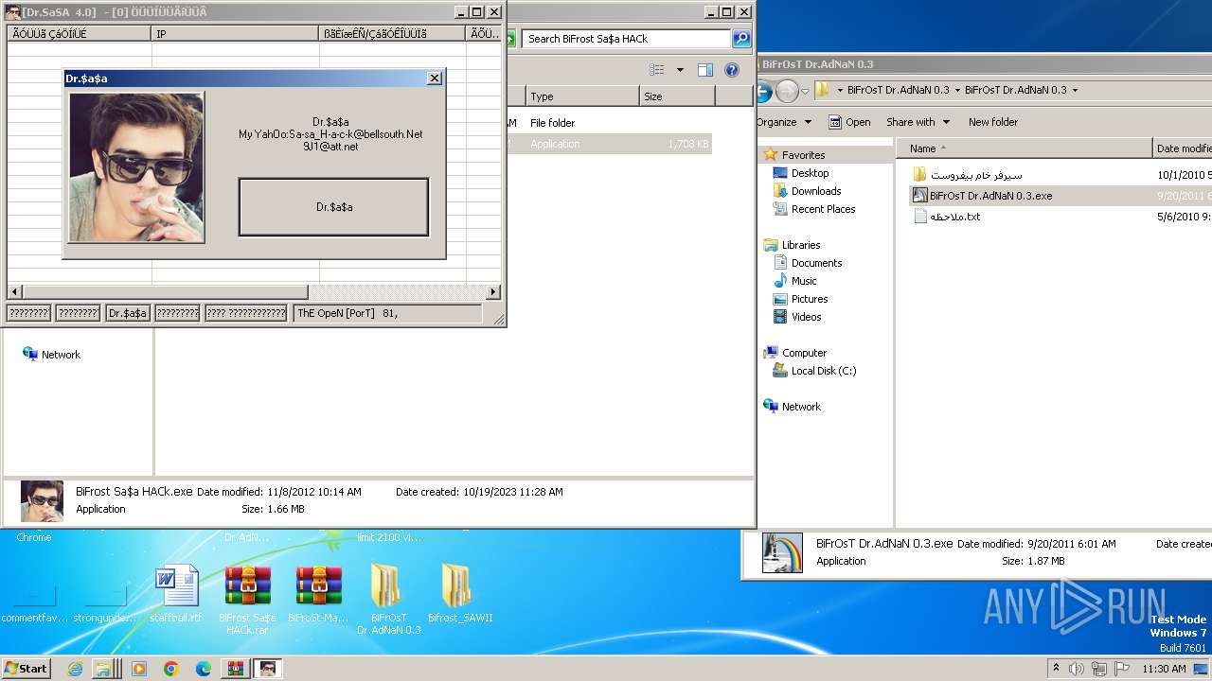The width and height of the screenshot is (1212, 681).
Task: Click New folder in the toolbar
Action: [993, 122]
